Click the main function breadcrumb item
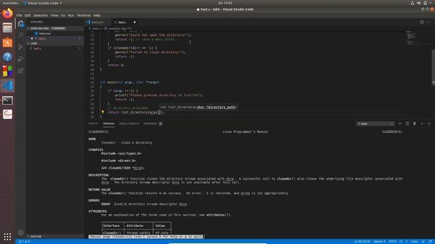The height and width of the screenshot is (244, 435). pos(118,28)
